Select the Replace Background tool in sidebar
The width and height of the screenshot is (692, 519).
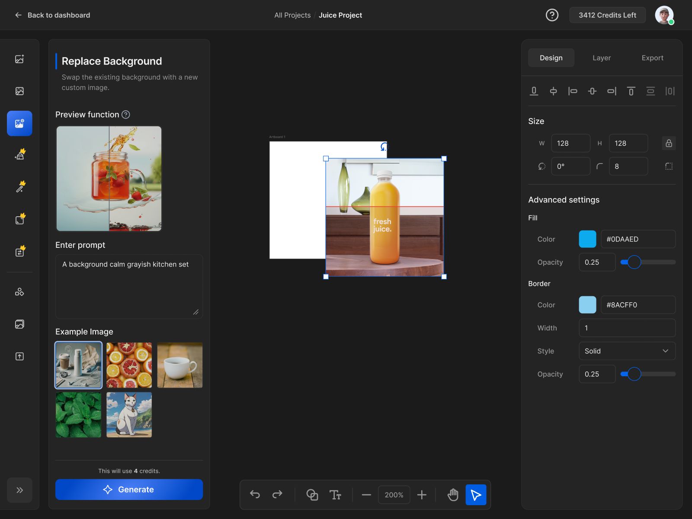(x=19, y=123)
